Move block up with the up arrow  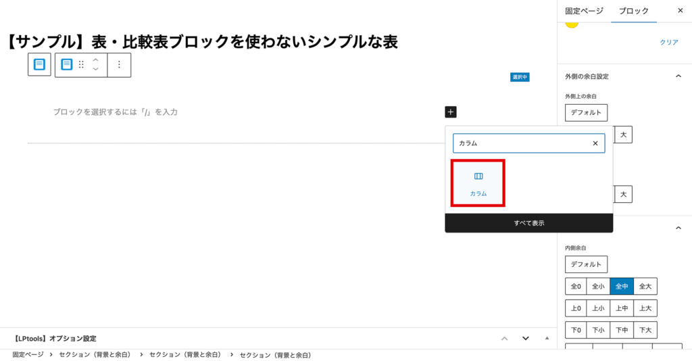[x=95, y=60]
